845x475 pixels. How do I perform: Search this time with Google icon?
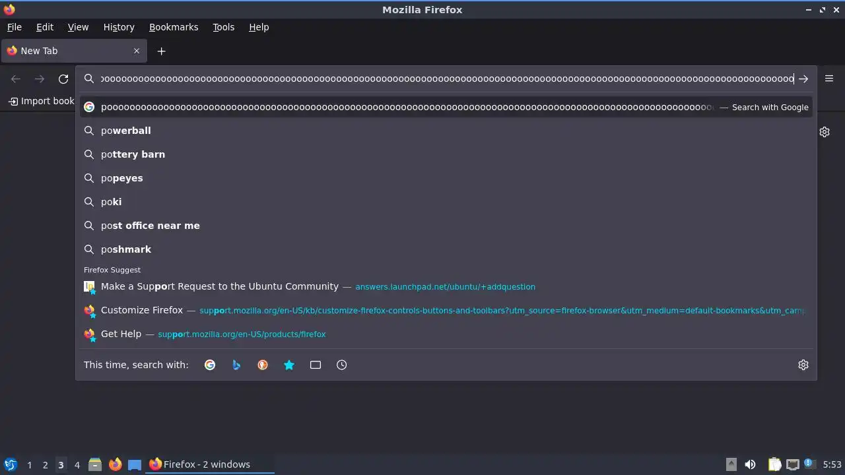[x=210, y=365]
